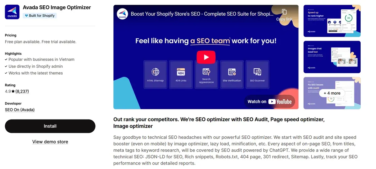Image resolution: width=376 pixels, height=169 pixels.
Task: Click 'Free plan available. Free trial available.' text
Action: [x=41, y=42]
